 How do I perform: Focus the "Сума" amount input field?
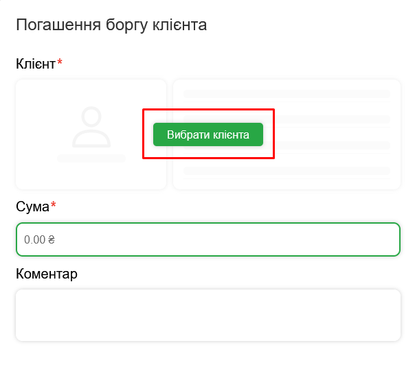207,240
